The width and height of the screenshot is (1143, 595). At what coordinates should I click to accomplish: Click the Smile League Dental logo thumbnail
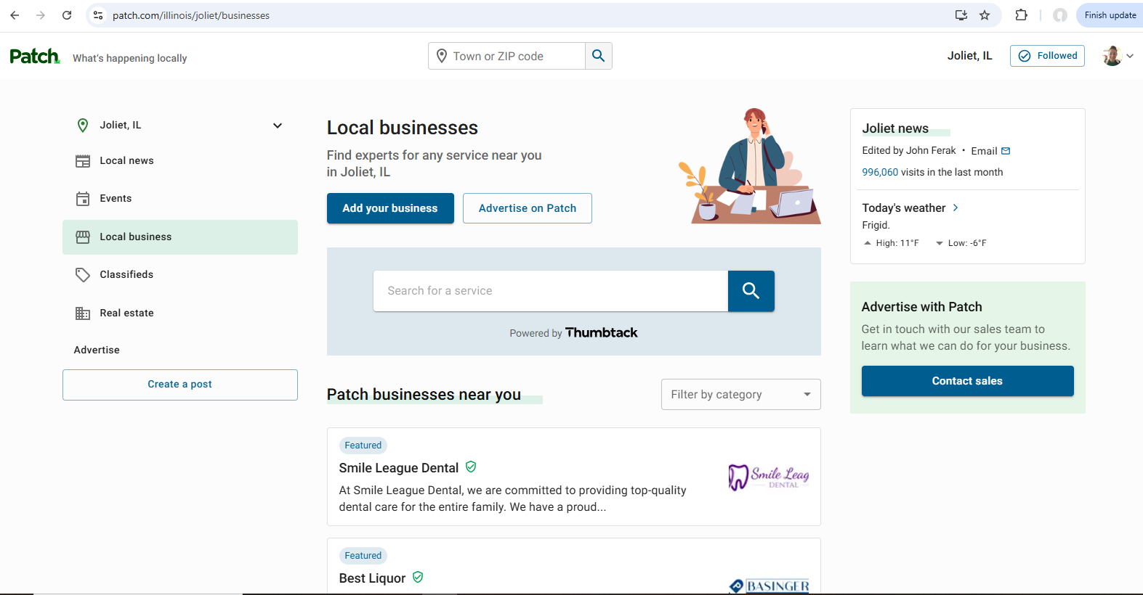click(769, 477)
